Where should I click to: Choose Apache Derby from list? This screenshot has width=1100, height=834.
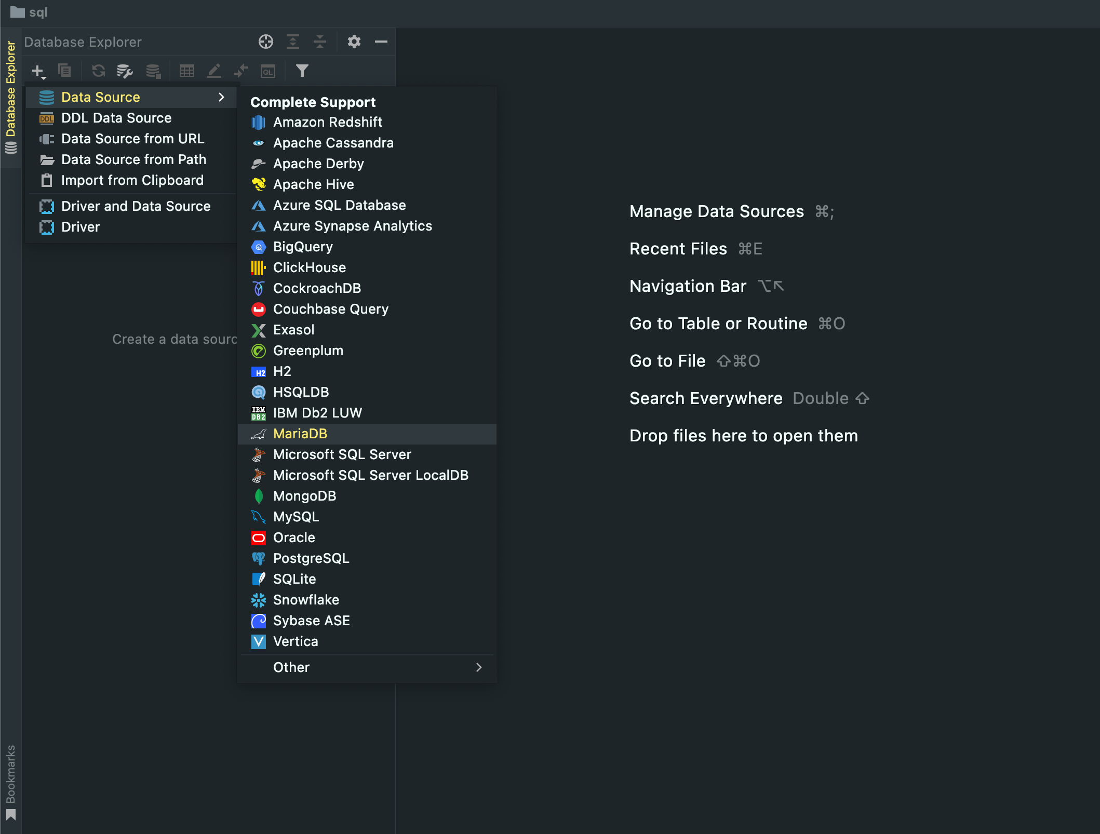(x=367, y=164)
